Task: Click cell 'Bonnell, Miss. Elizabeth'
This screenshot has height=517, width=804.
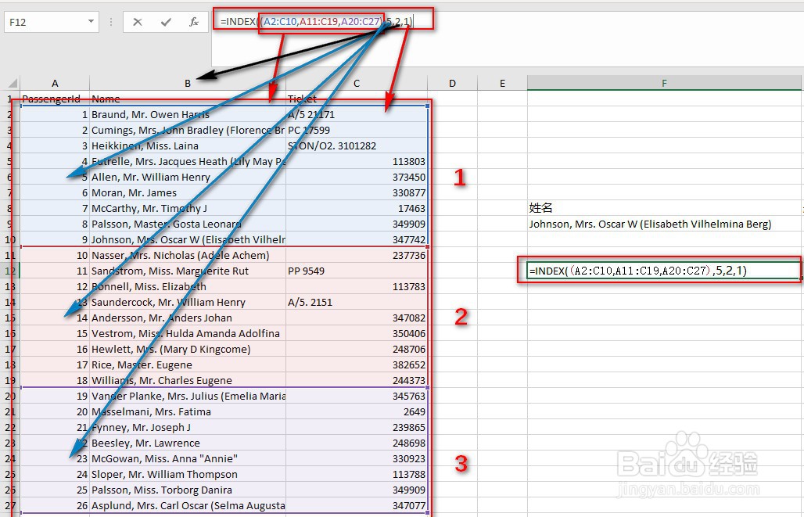Action: pyautogui.click(x=188, y=287)
